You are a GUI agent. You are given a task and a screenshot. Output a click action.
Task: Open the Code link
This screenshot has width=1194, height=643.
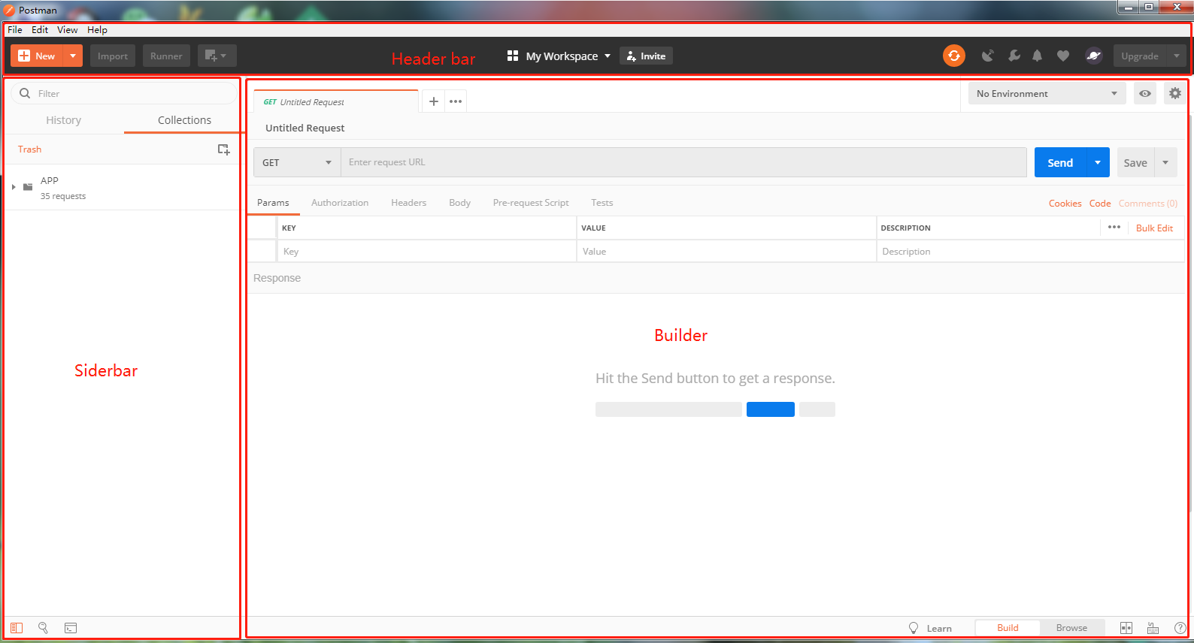tap(1100, 204)
